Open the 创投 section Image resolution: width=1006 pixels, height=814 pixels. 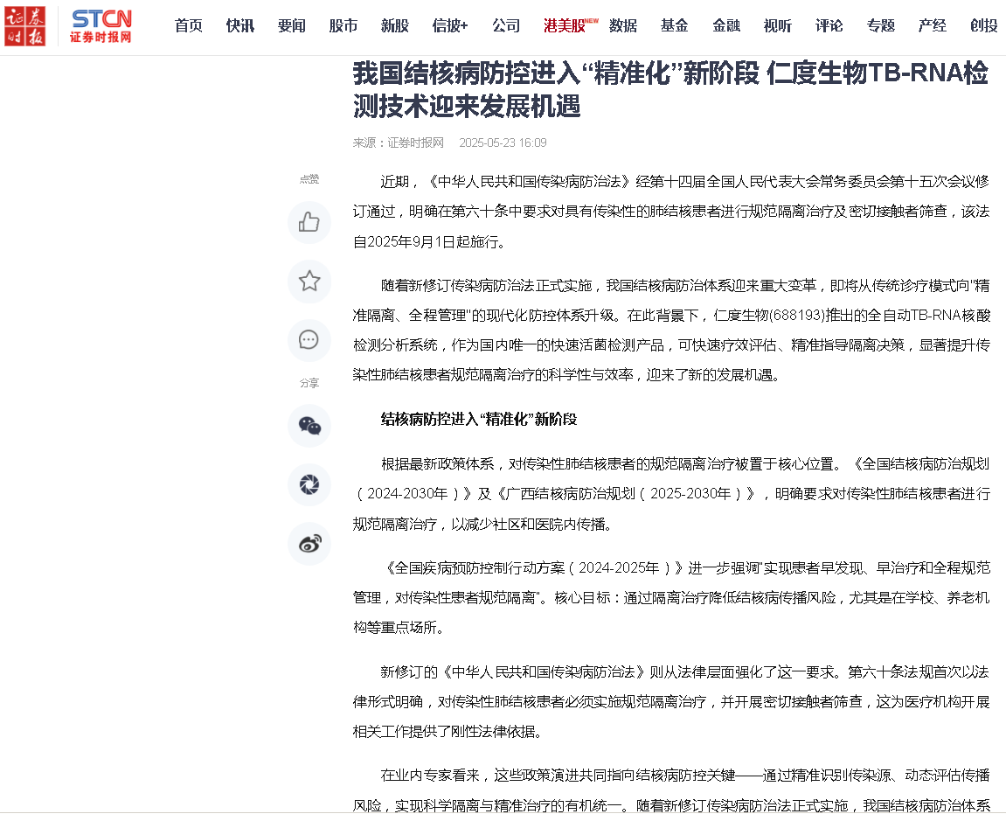point(983,25)
